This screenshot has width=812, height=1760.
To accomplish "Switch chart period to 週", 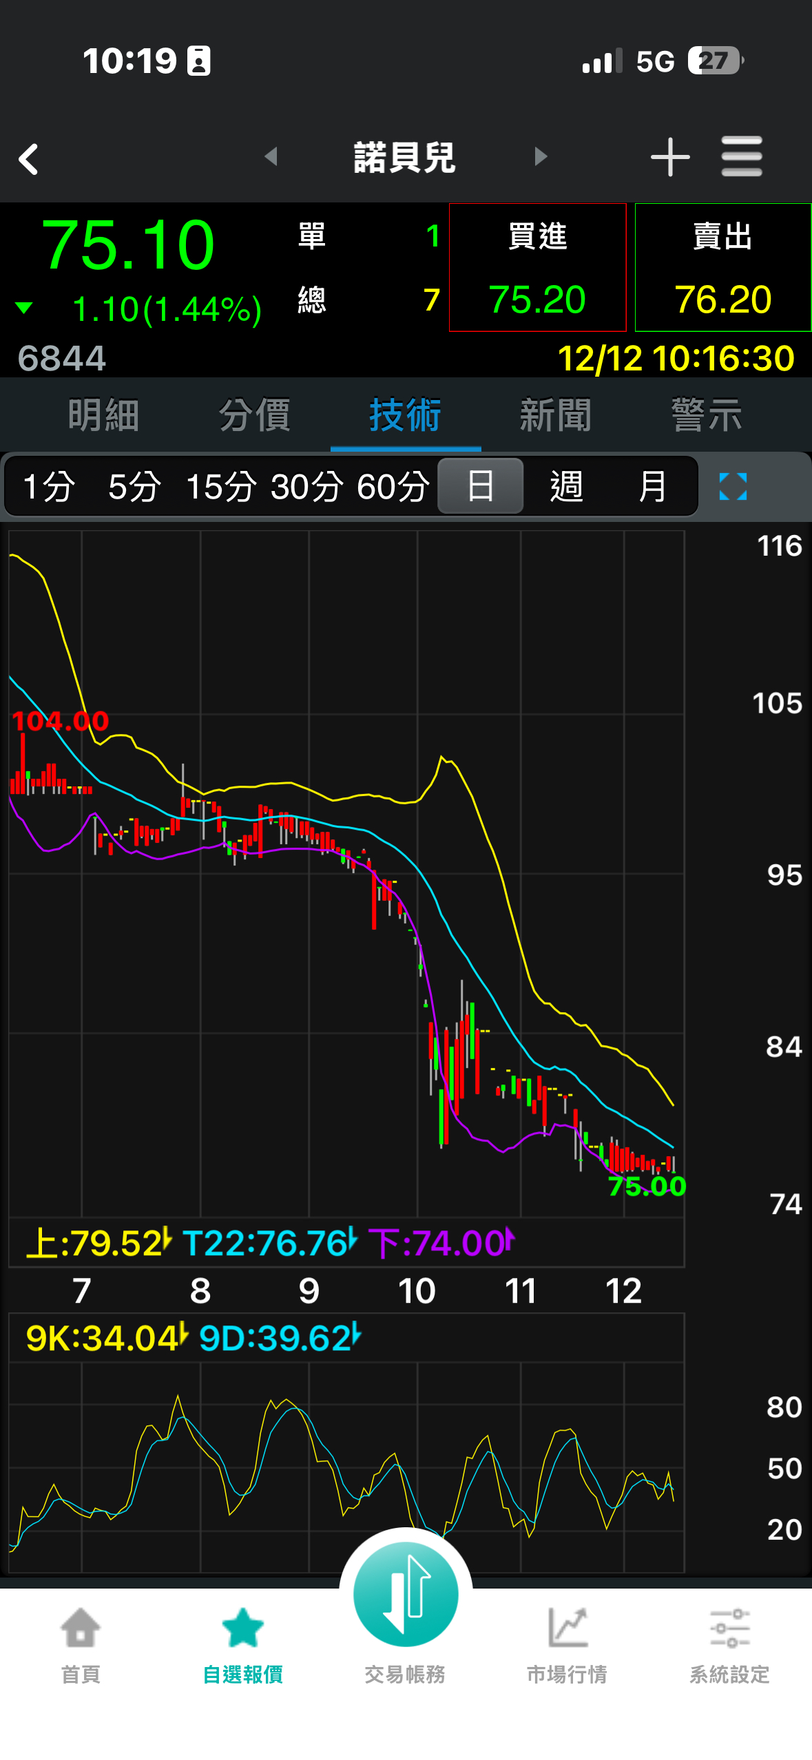I will pos(566,486).
